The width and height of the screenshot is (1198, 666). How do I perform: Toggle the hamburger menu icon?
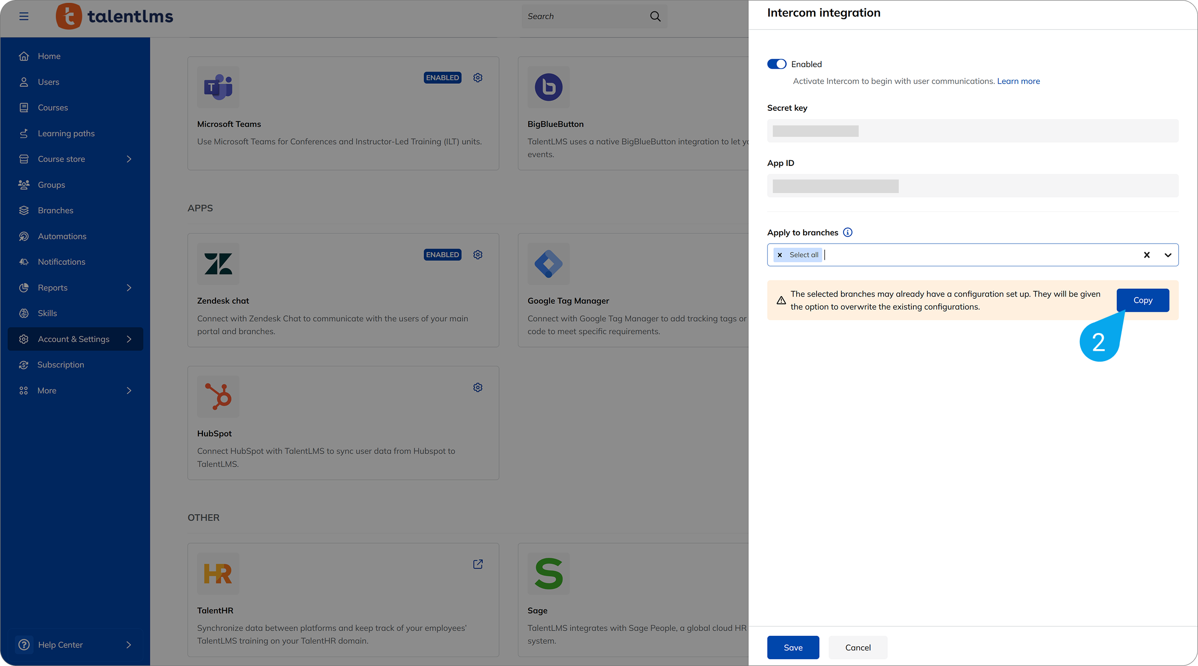24,16
